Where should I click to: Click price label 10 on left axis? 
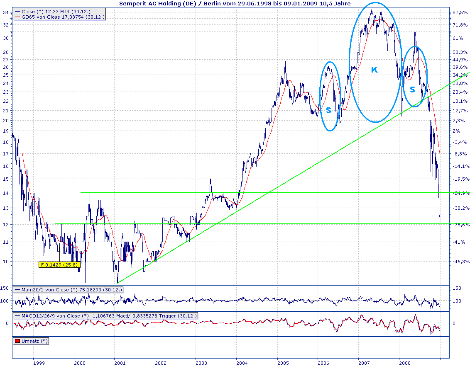(x=6, y=261)
